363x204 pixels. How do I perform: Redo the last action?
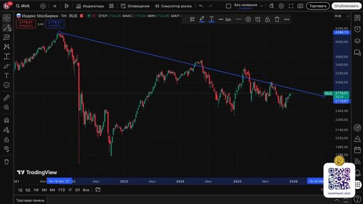[210, 6]
